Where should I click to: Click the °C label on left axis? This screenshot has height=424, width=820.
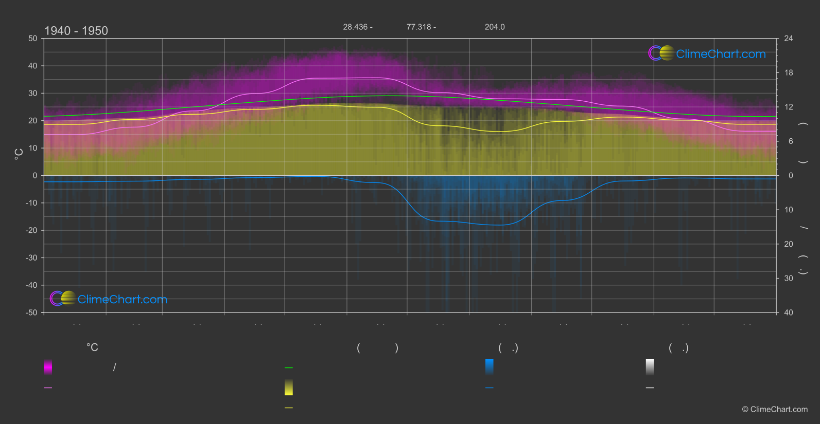point(19,154)
